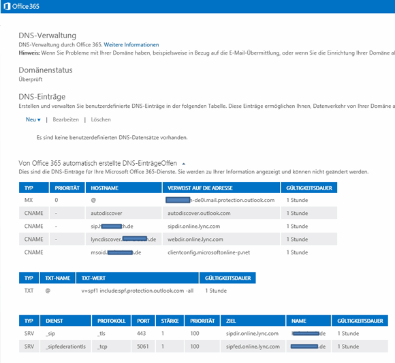The image size is (395, 363).
Task: Select webdir.online.lync.com address cell
Action: point(195,239)
